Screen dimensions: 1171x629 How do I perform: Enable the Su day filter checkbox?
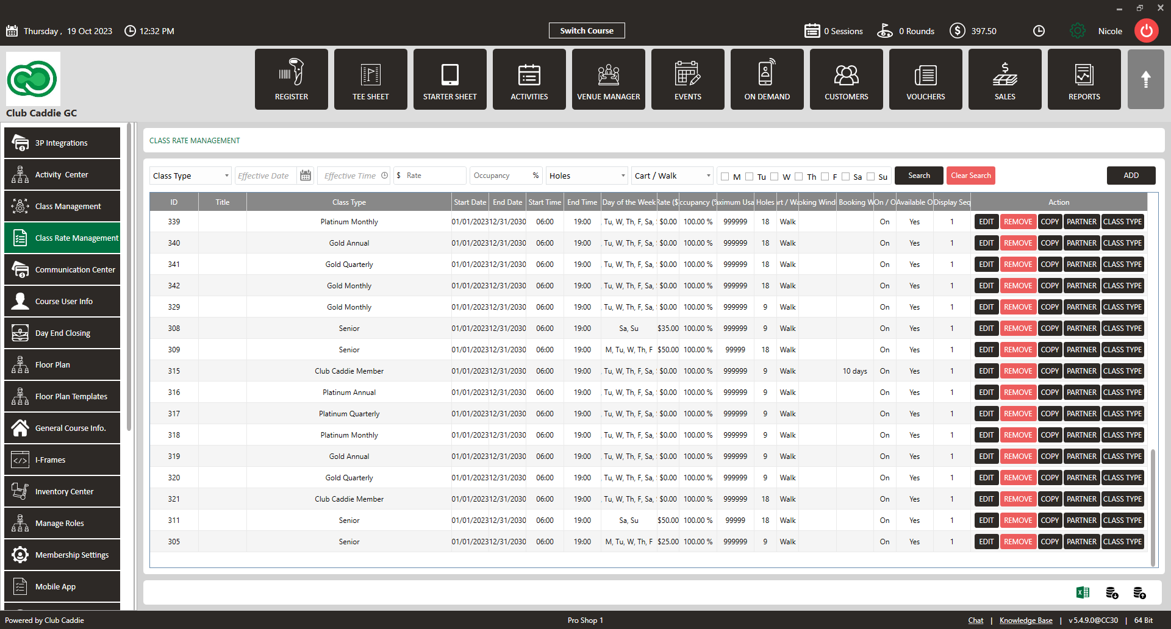870,177
